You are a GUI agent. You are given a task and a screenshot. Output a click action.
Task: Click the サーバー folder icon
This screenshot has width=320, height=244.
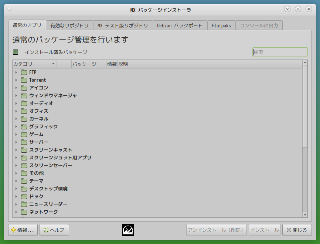pyautogui.click(x=24, y=142)
